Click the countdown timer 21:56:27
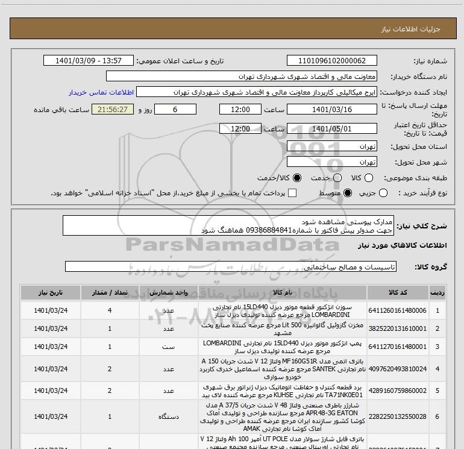The height and width of the screenshot is (449, 464). (x=113, y=110)
